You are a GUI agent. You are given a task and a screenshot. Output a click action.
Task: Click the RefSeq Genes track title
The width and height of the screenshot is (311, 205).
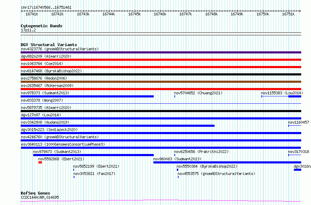click(35, 193)
